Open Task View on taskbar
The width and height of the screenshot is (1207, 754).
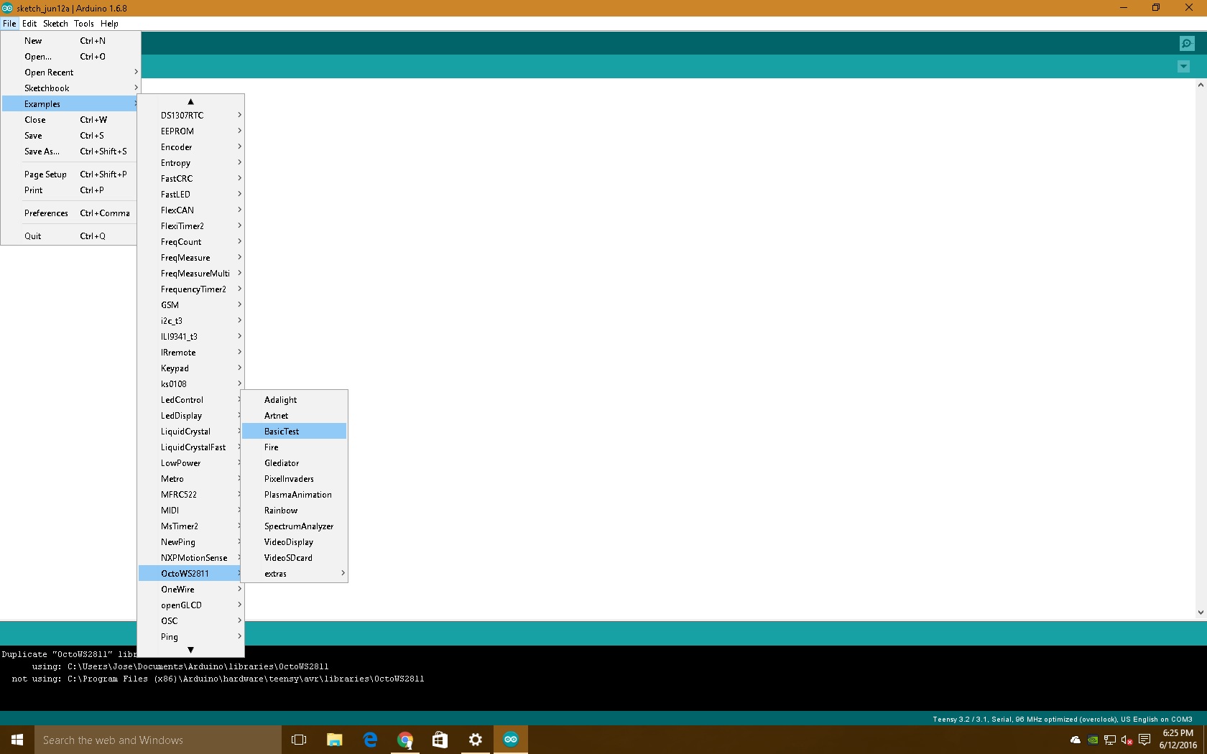(299, 740)
